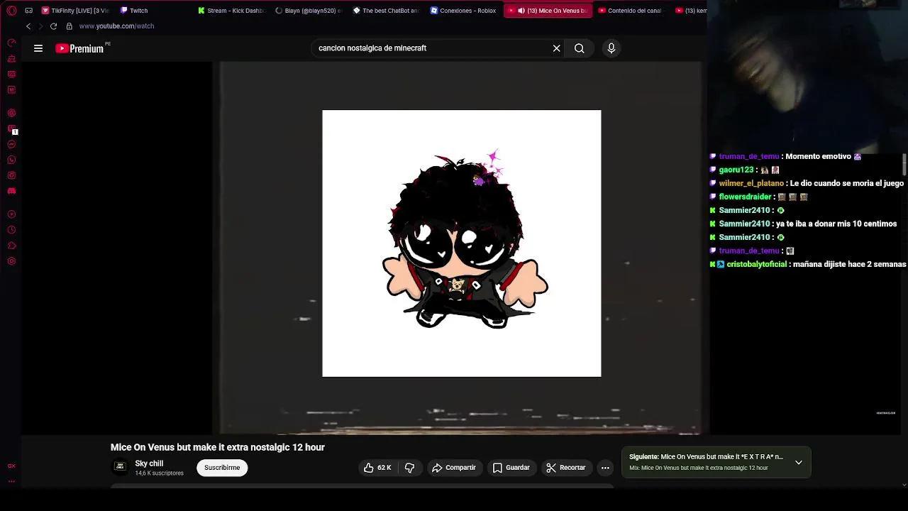Open the Extensions cube icon in sidebar
This screenshot has height=511, width=908.
click(11, 246)
